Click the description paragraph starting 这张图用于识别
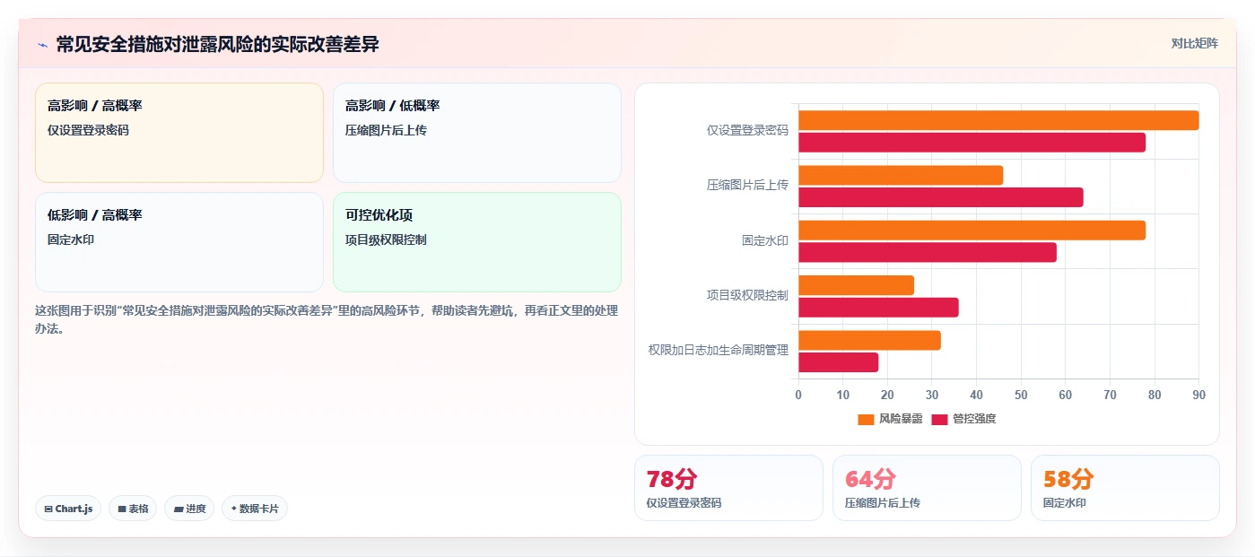The width and height of the screenshot is (1255, 557). click(327, 319)
